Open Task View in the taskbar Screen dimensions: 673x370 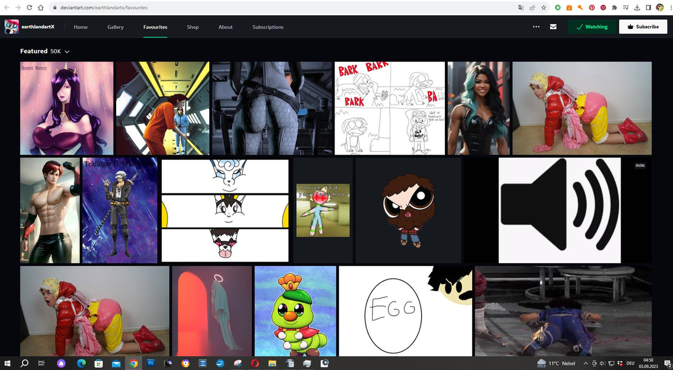point(41,363)
